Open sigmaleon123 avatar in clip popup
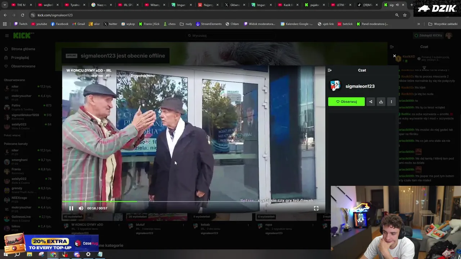Screen dimensions: 461x259 (x=335, y=86)
